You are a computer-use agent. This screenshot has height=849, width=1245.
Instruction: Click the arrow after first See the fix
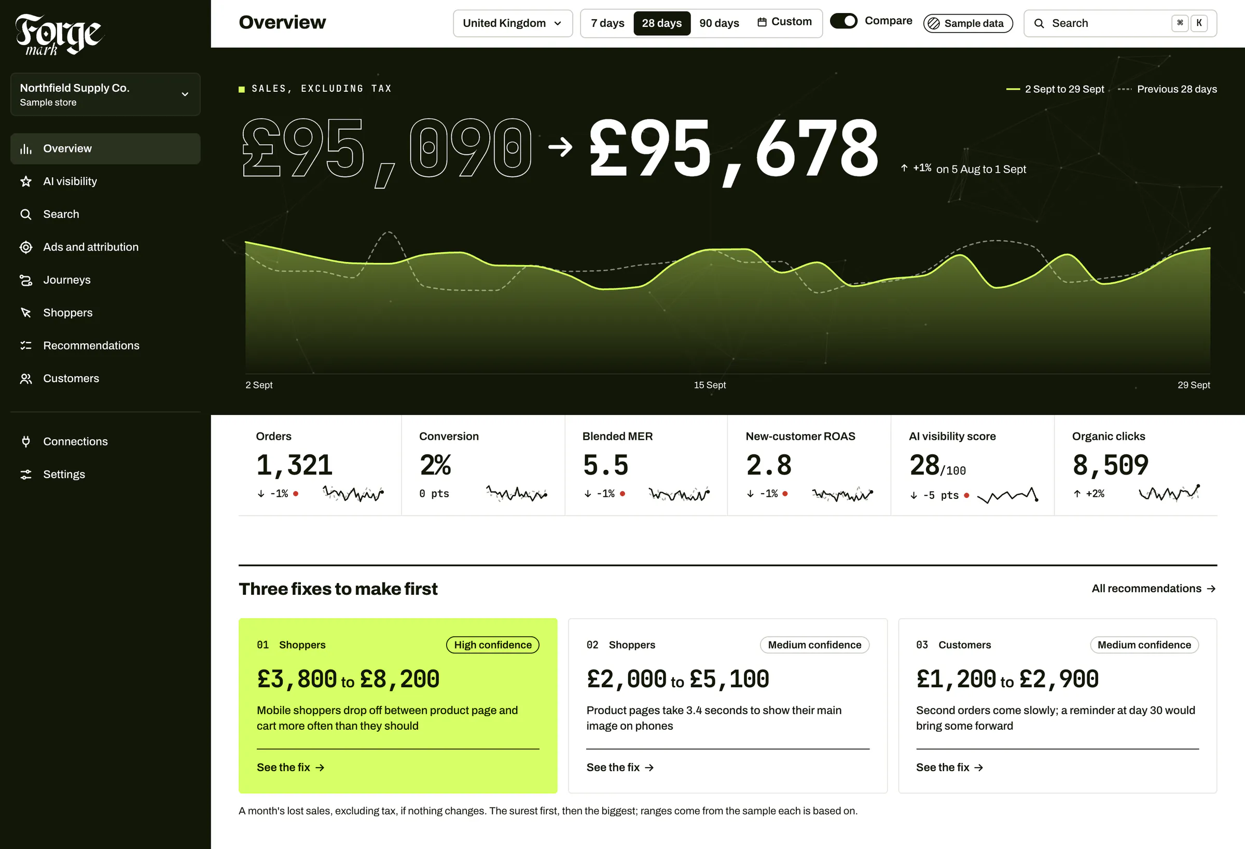[x=320, y=768]
